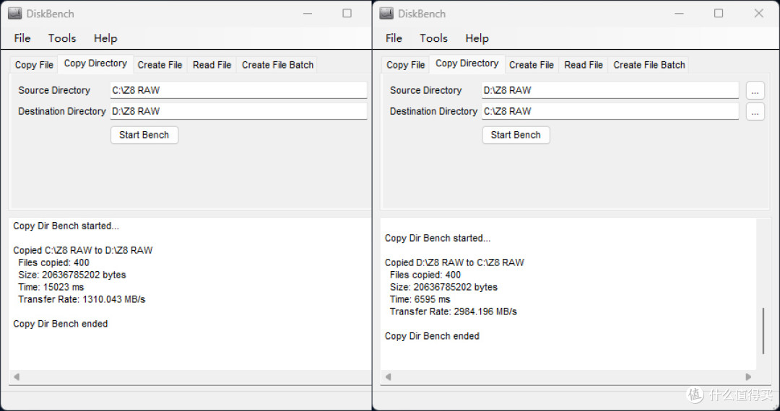Open File menu in right DiskBench window

(x=394, y=38)
